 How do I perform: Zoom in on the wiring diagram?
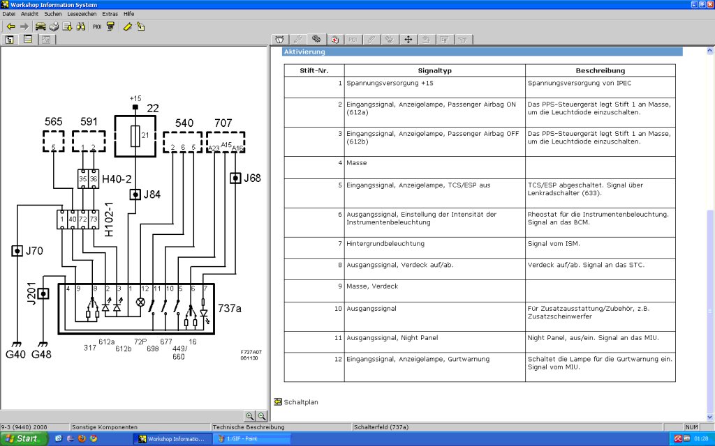pos(249,416)
